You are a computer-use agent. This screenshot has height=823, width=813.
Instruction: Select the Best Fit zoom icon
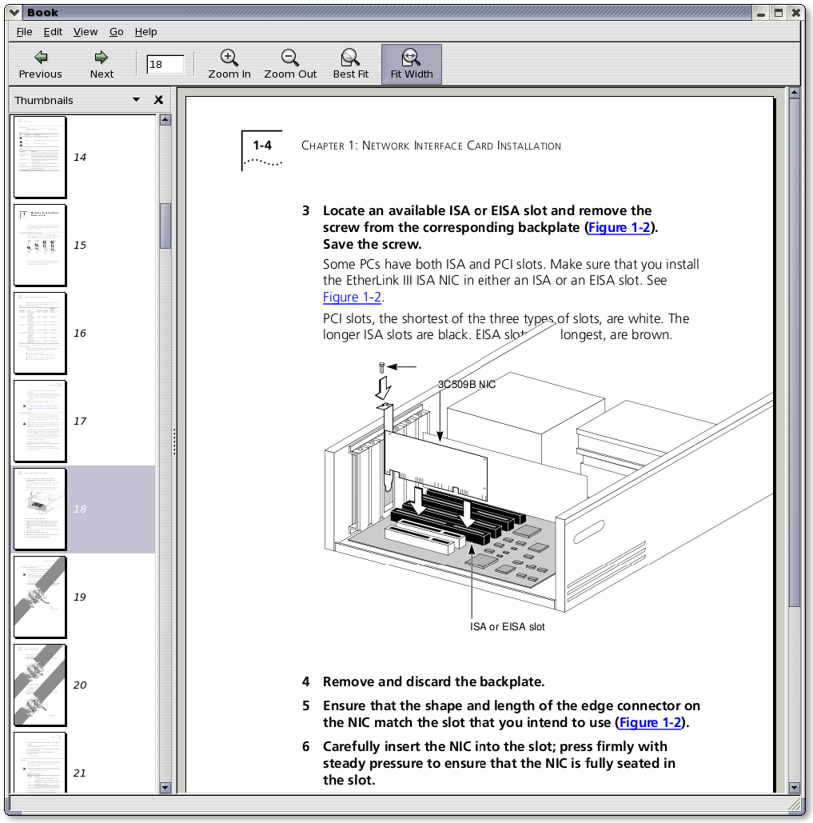[350, 58]
